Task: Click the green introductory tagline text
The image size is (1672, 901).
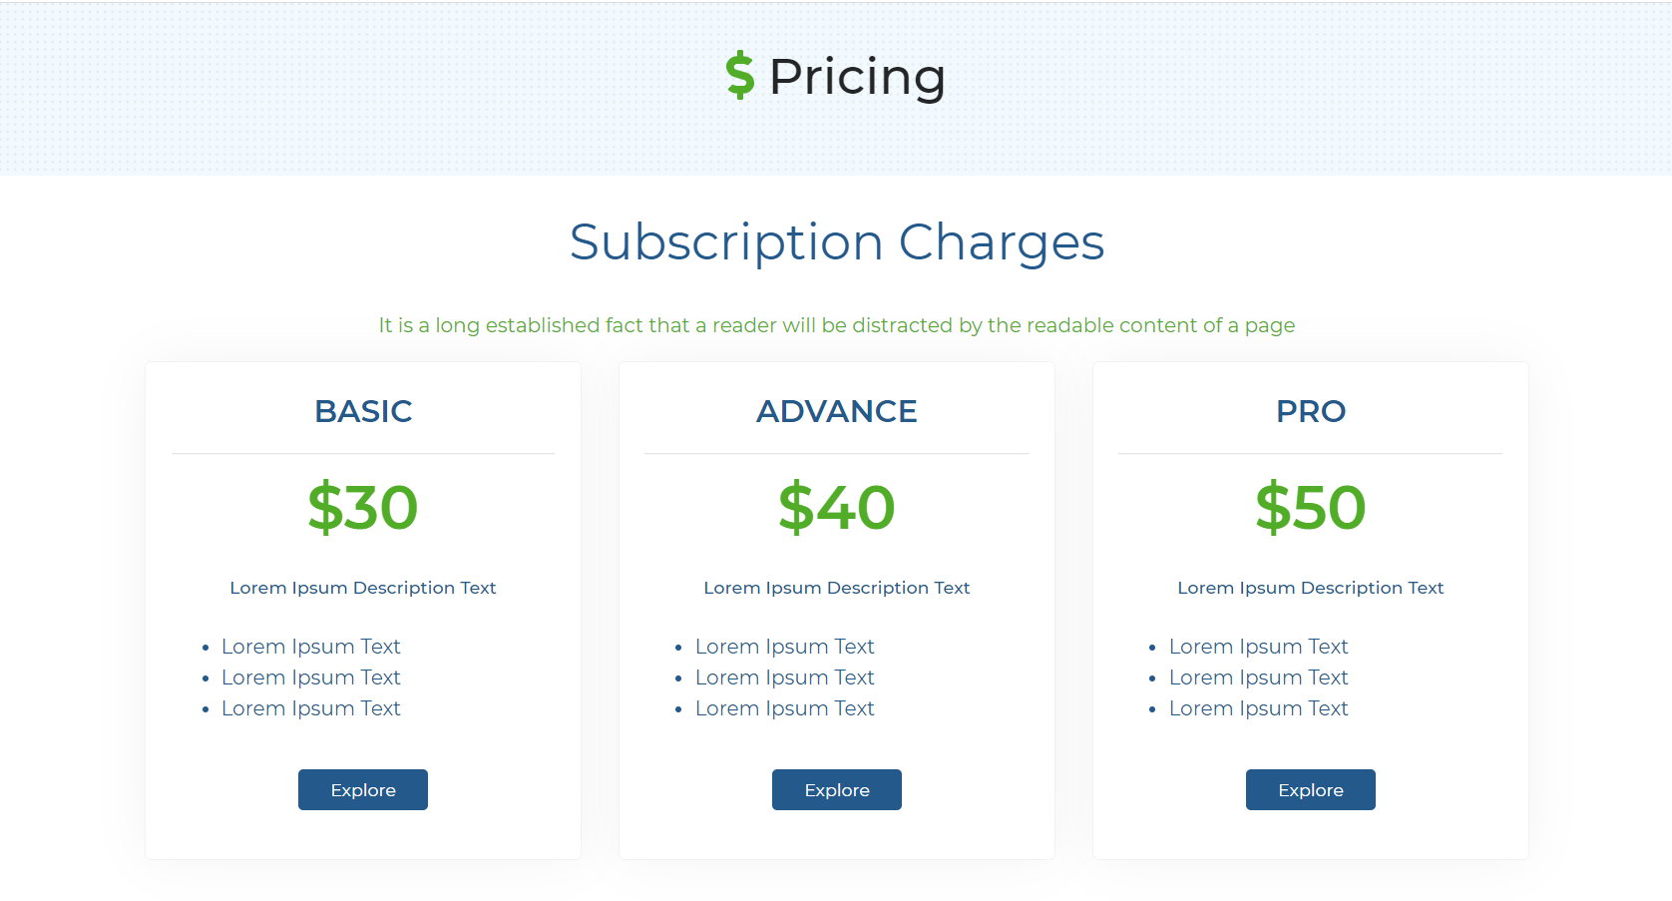Action: click(836, 324)
